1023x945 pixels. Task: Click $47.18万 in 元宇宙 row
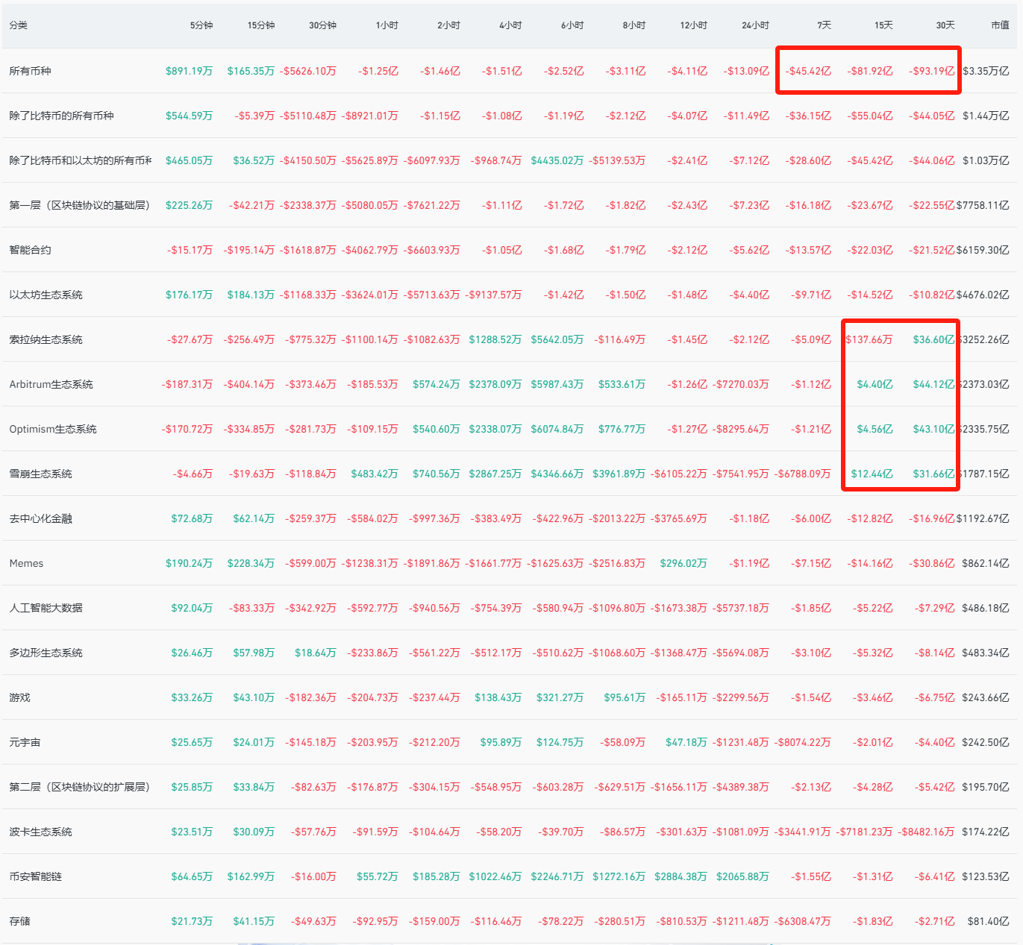pos(686,742)
